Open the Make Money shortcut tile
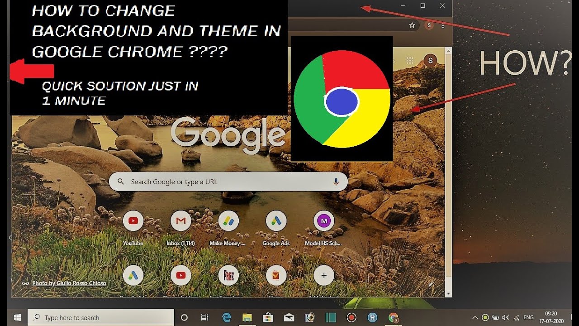Screen dimensions: 579x326 228,221
